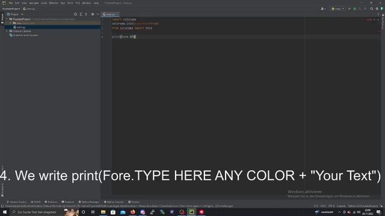Select the main.py editor tab
385x216 pixels.
[x=110, y=14]
